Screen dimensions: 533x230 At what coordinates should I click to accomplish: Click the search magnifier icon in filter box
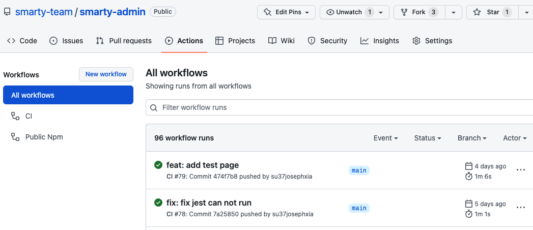(x=154, y=108)
